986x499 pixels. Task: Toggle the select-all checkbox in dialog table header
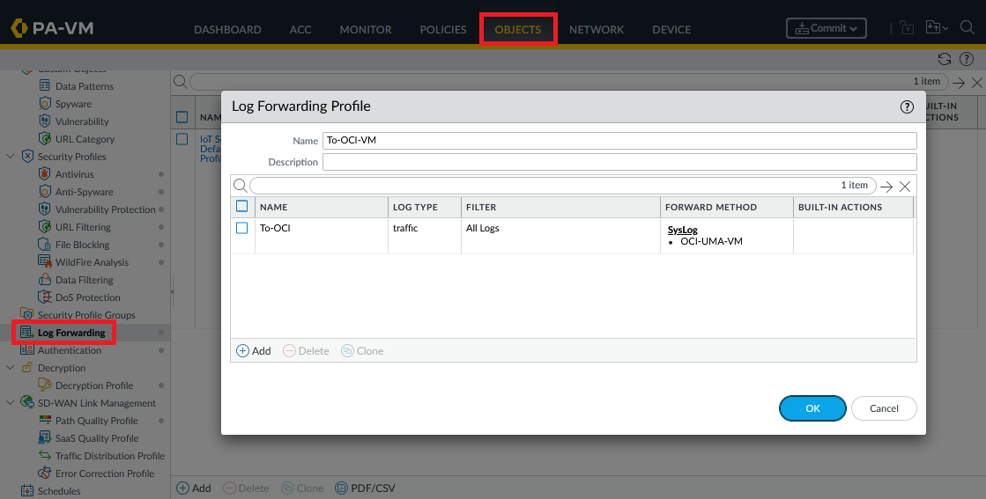pyautogui.click(x=242, y=207)
